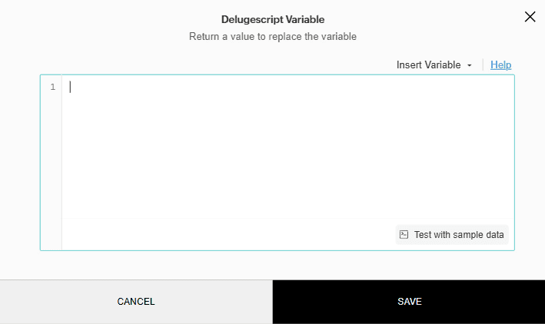Click the caret arrow next to Insert Variable
Image resolution: width=545 pixels, height=324 pixels.
pyautogui.click(x=469, y=66)
